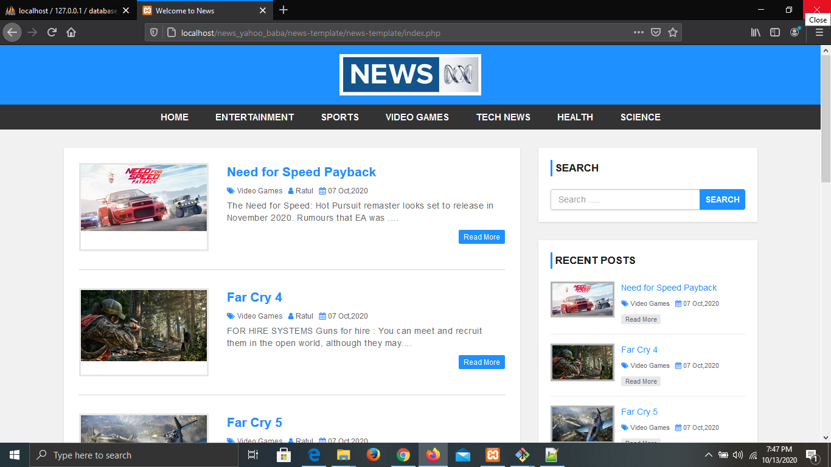The width and height of the screenshot is (831, 467).
Task: Open page actions three-dot menu in address bar
Action: point(638,32)
